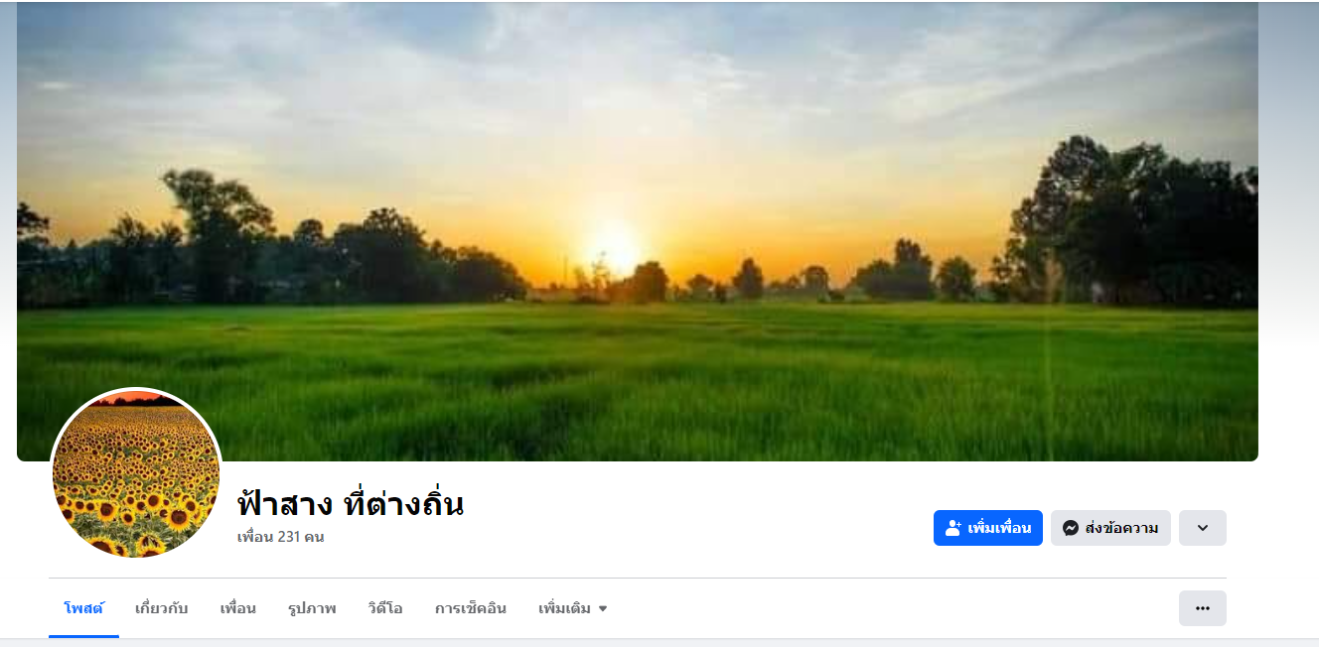Click the ส่งข้อความ button label

1121,528
